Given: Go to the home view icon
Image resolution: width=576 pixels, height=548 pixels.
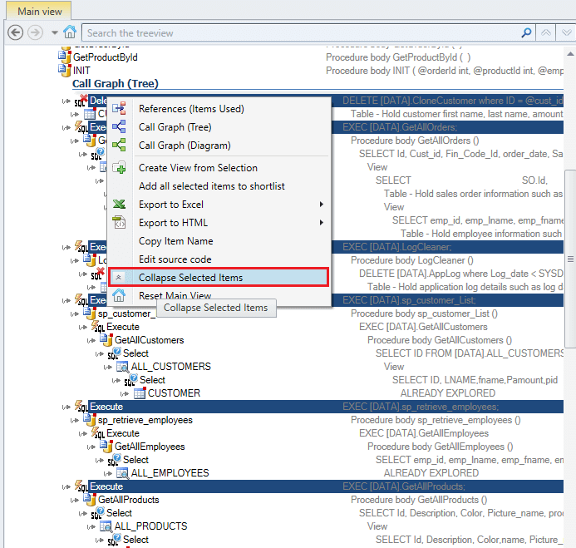Looking at the screenshot, I should [70, 32].
